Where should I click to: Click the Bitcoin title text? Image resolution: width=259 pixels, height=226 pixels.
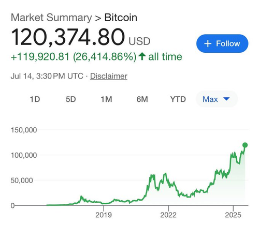121,18
